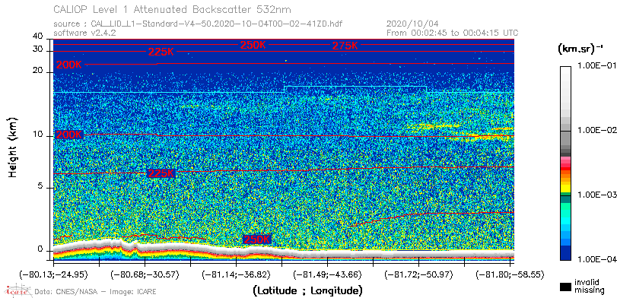Image resolution: width=617 pixels, height=298 pixels.
Task: Click the 'From 00:02:45 to 00:04:15 UTC' text
Action: (453, 33)
